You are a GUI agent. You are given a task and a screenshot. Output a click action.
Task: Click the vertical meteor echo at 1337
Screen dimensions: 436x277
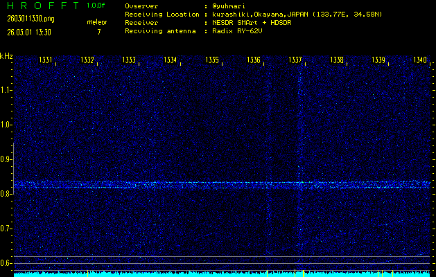pos(300,138)
